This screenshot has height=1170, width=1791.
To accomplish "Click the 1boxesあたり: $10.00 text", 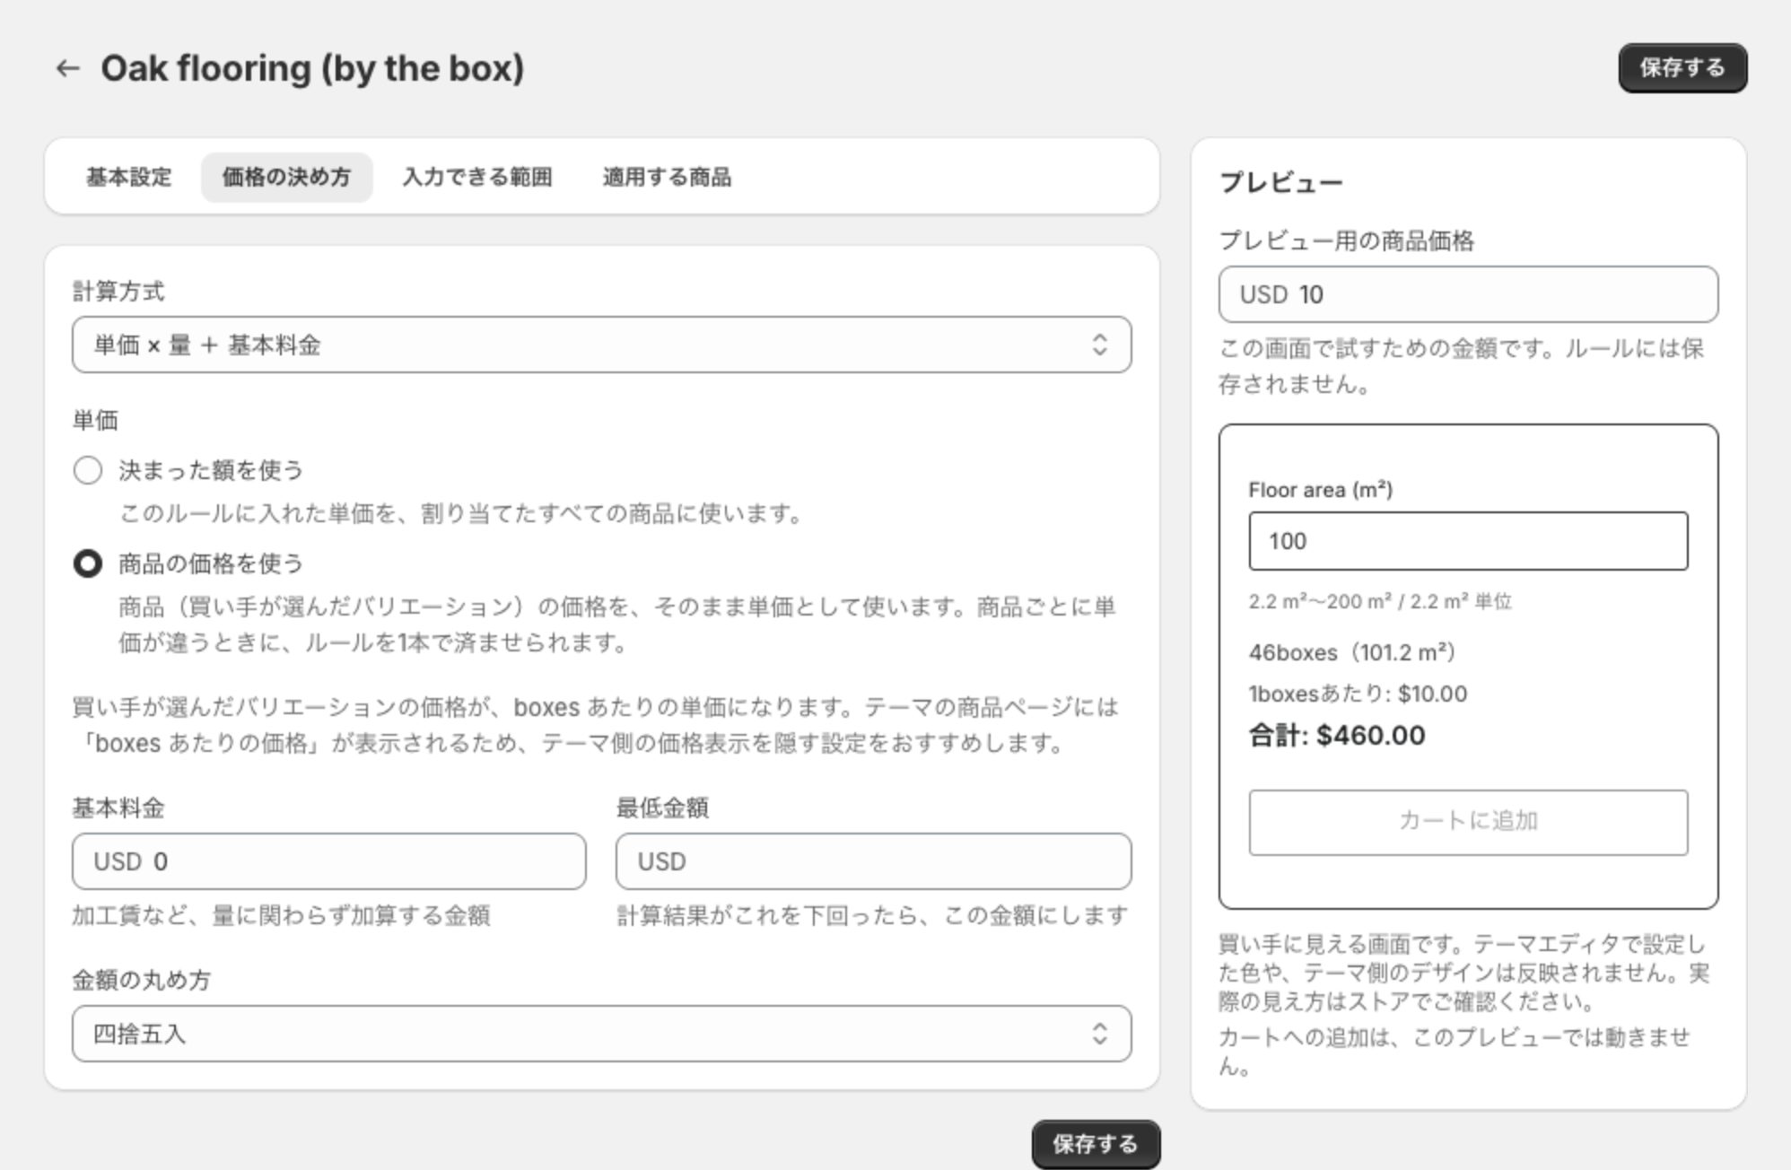I will (1358, 694).
